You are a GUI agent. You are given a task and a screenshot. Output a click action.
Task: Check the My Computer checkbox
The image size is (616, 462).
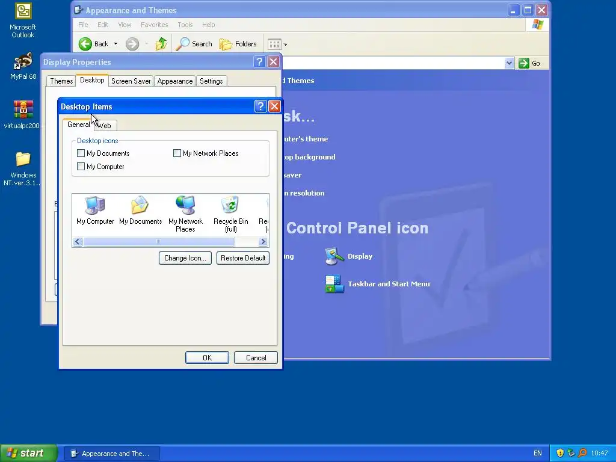point(81,167)
